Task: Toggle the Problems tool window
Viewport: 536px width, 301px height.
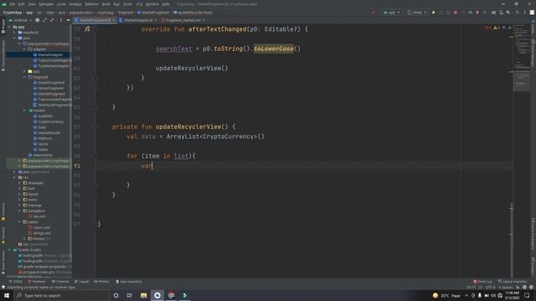Action: coord(37,282)
